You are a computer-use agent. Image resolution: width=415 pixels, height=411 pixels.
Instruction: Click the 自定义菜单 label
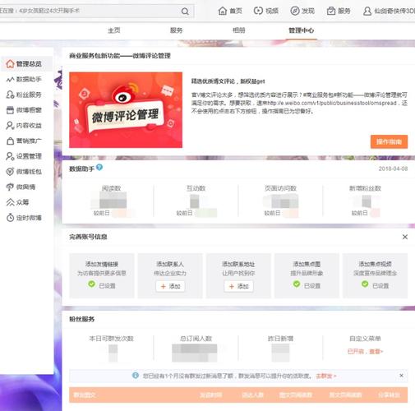point(365,339)
